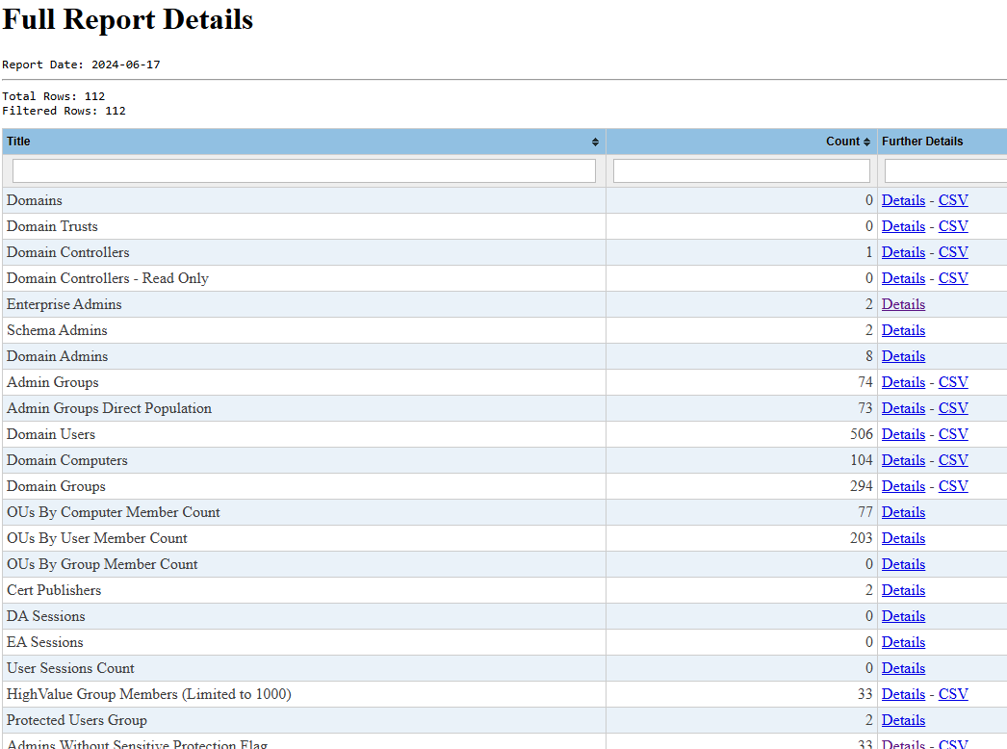This screenshot has height=749, width=1007.
Task: Open Details for Protected Users Group
Action: (903, 720)
